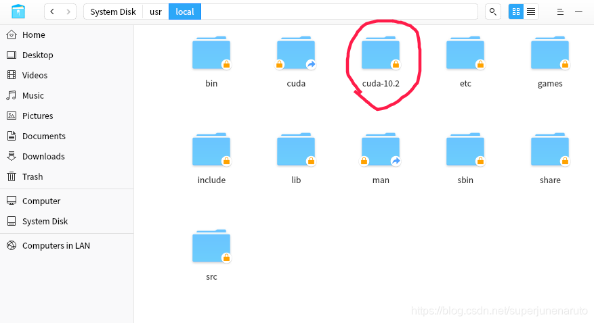
Task: Switch to icon grid view
Action: point(516,11)
